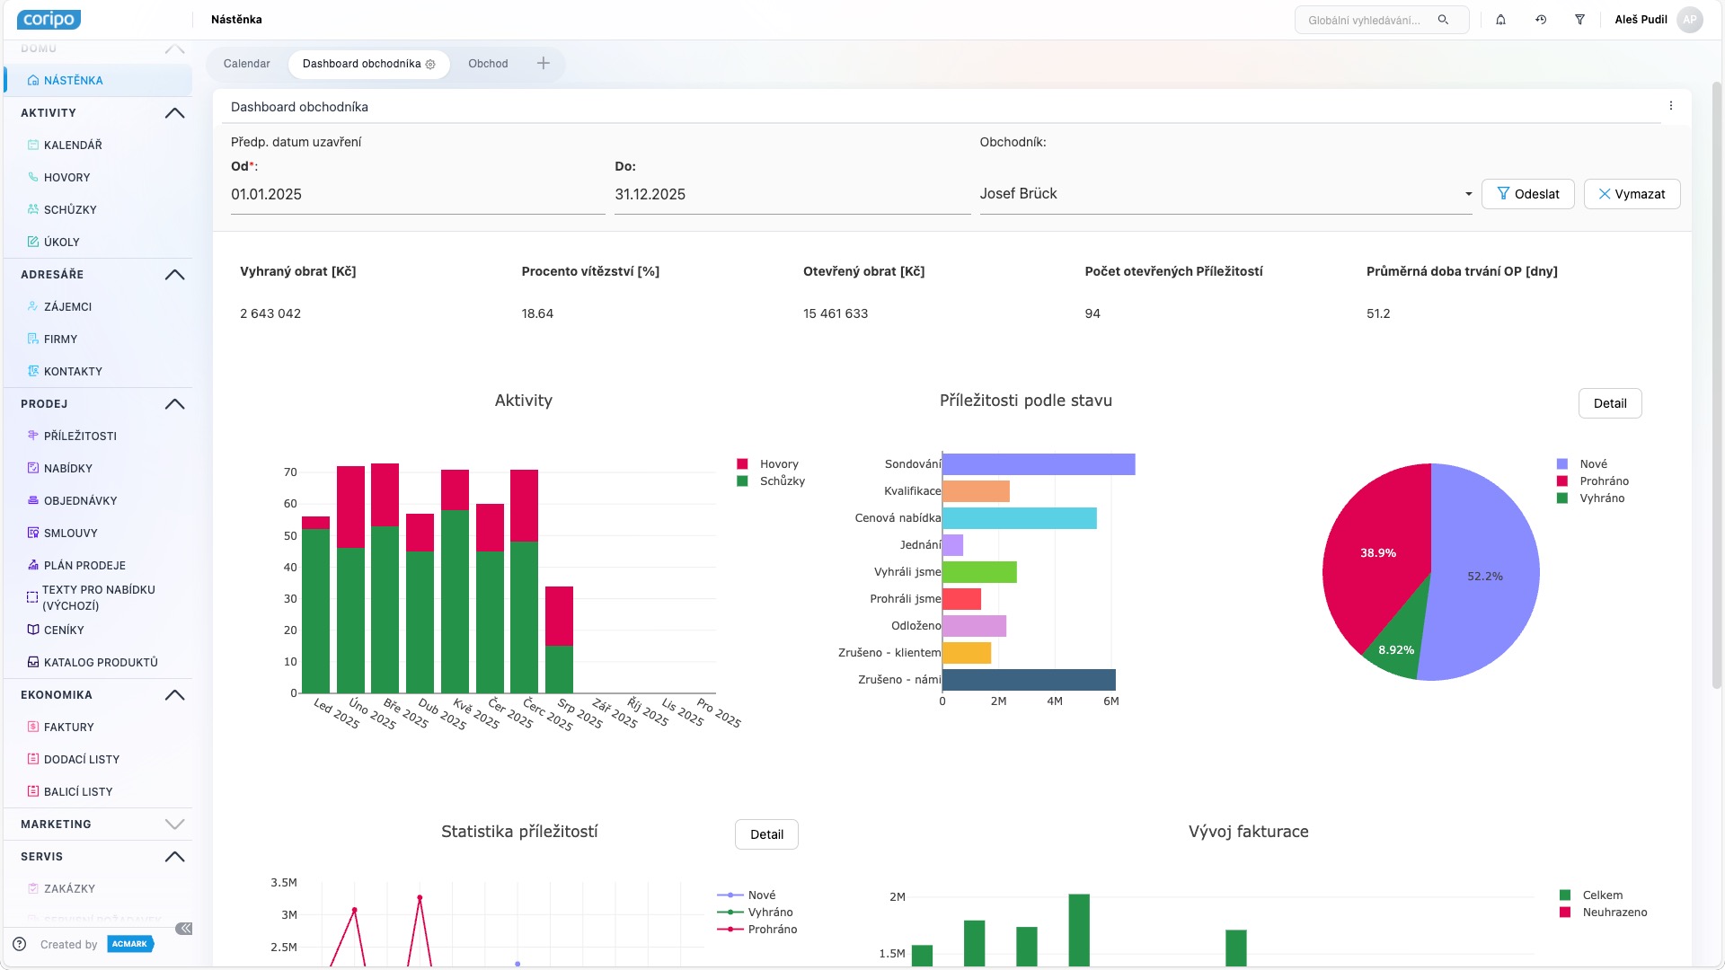Open settings gear on Dashboard obchodníka tab
1725x970 pixels.
coord(430,65)
